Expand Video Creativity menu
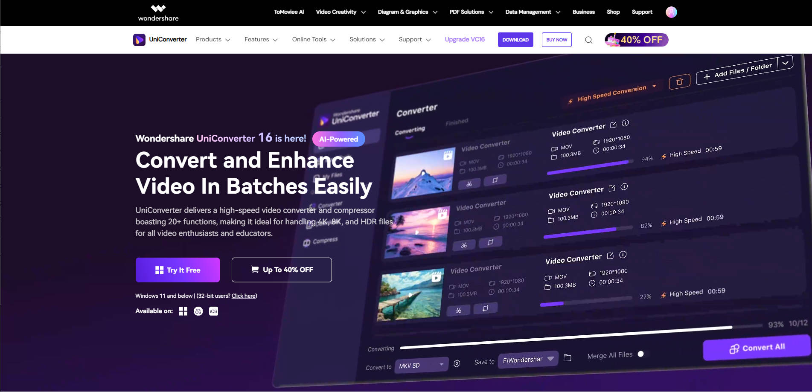Screen dimensions: 812x392 click(341, 12)
